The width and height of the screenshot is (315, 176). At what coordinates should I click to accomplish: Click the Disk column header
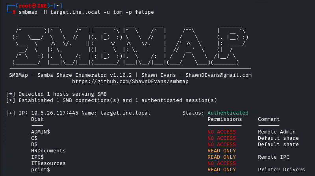(x=37, y=119)
